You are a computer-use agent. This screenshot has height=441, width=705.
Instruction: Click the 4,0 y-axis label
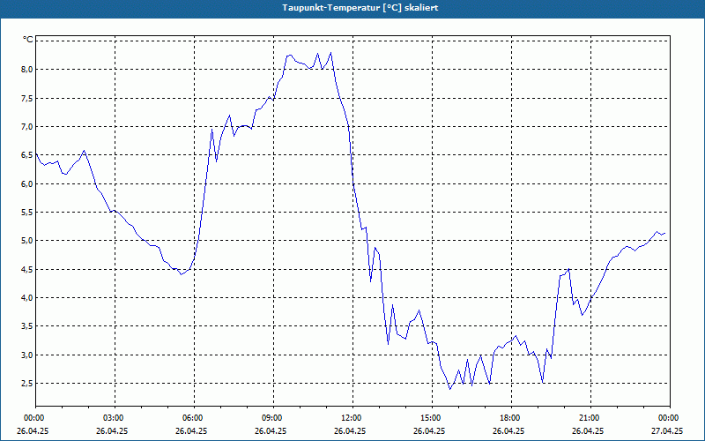click(x=27, y=298)
